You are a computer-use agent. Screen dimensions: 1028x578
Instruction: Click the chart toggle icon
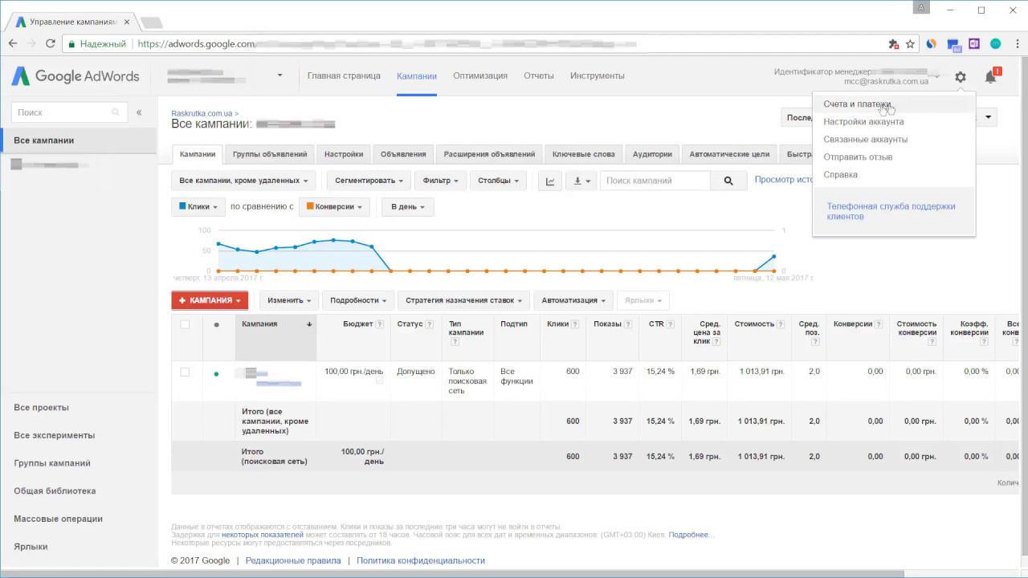550,181
